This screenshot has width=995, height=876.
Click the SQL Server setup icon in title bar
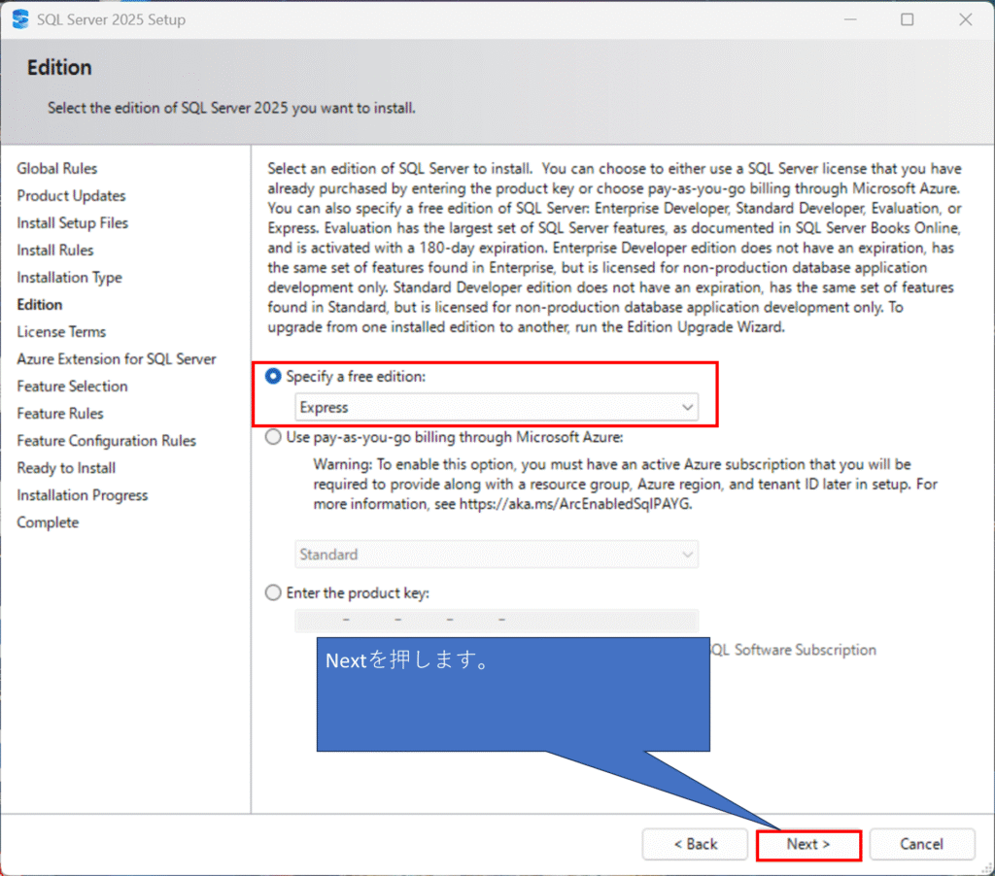click(x=20, y=19)
